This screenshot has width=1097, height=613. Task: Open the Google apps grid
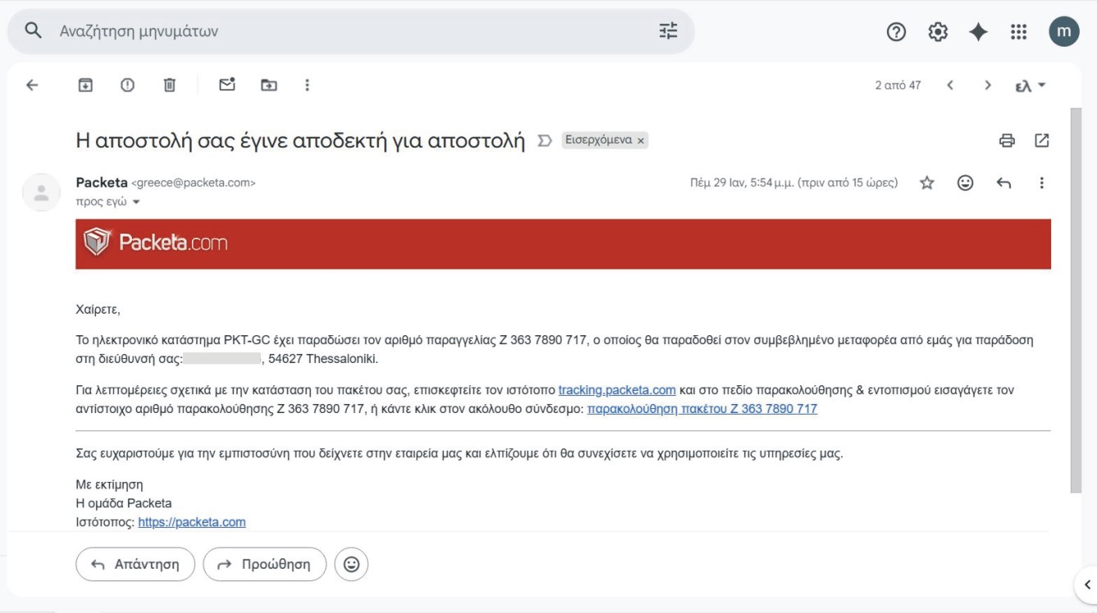(1018, 32)
